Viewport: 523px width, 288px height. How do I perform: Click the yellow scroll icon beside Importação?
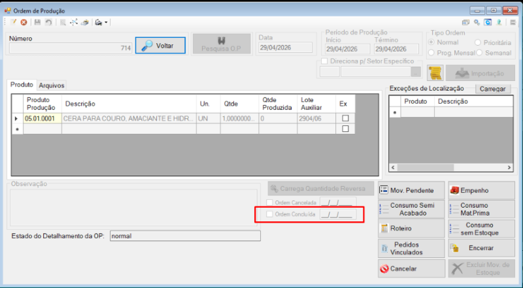point(435,73)
